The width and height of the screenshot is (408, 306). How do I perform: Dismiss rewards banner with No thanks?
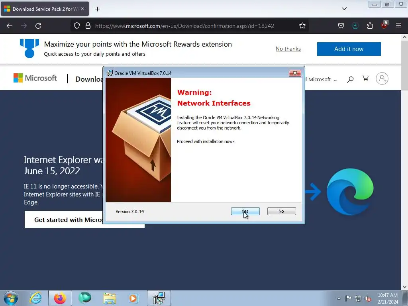tap(288, 49)
